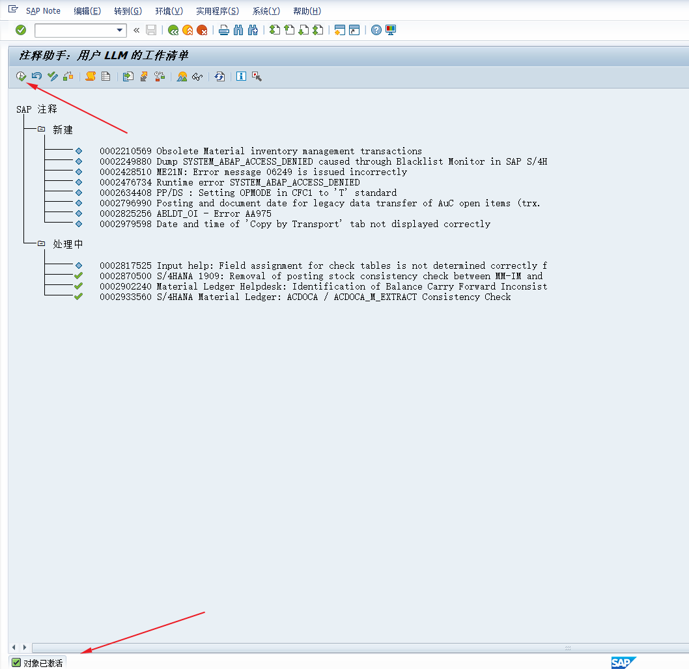
Task: Select note 0002428510 ME21N error message
Action: click(x=253, y=172)
